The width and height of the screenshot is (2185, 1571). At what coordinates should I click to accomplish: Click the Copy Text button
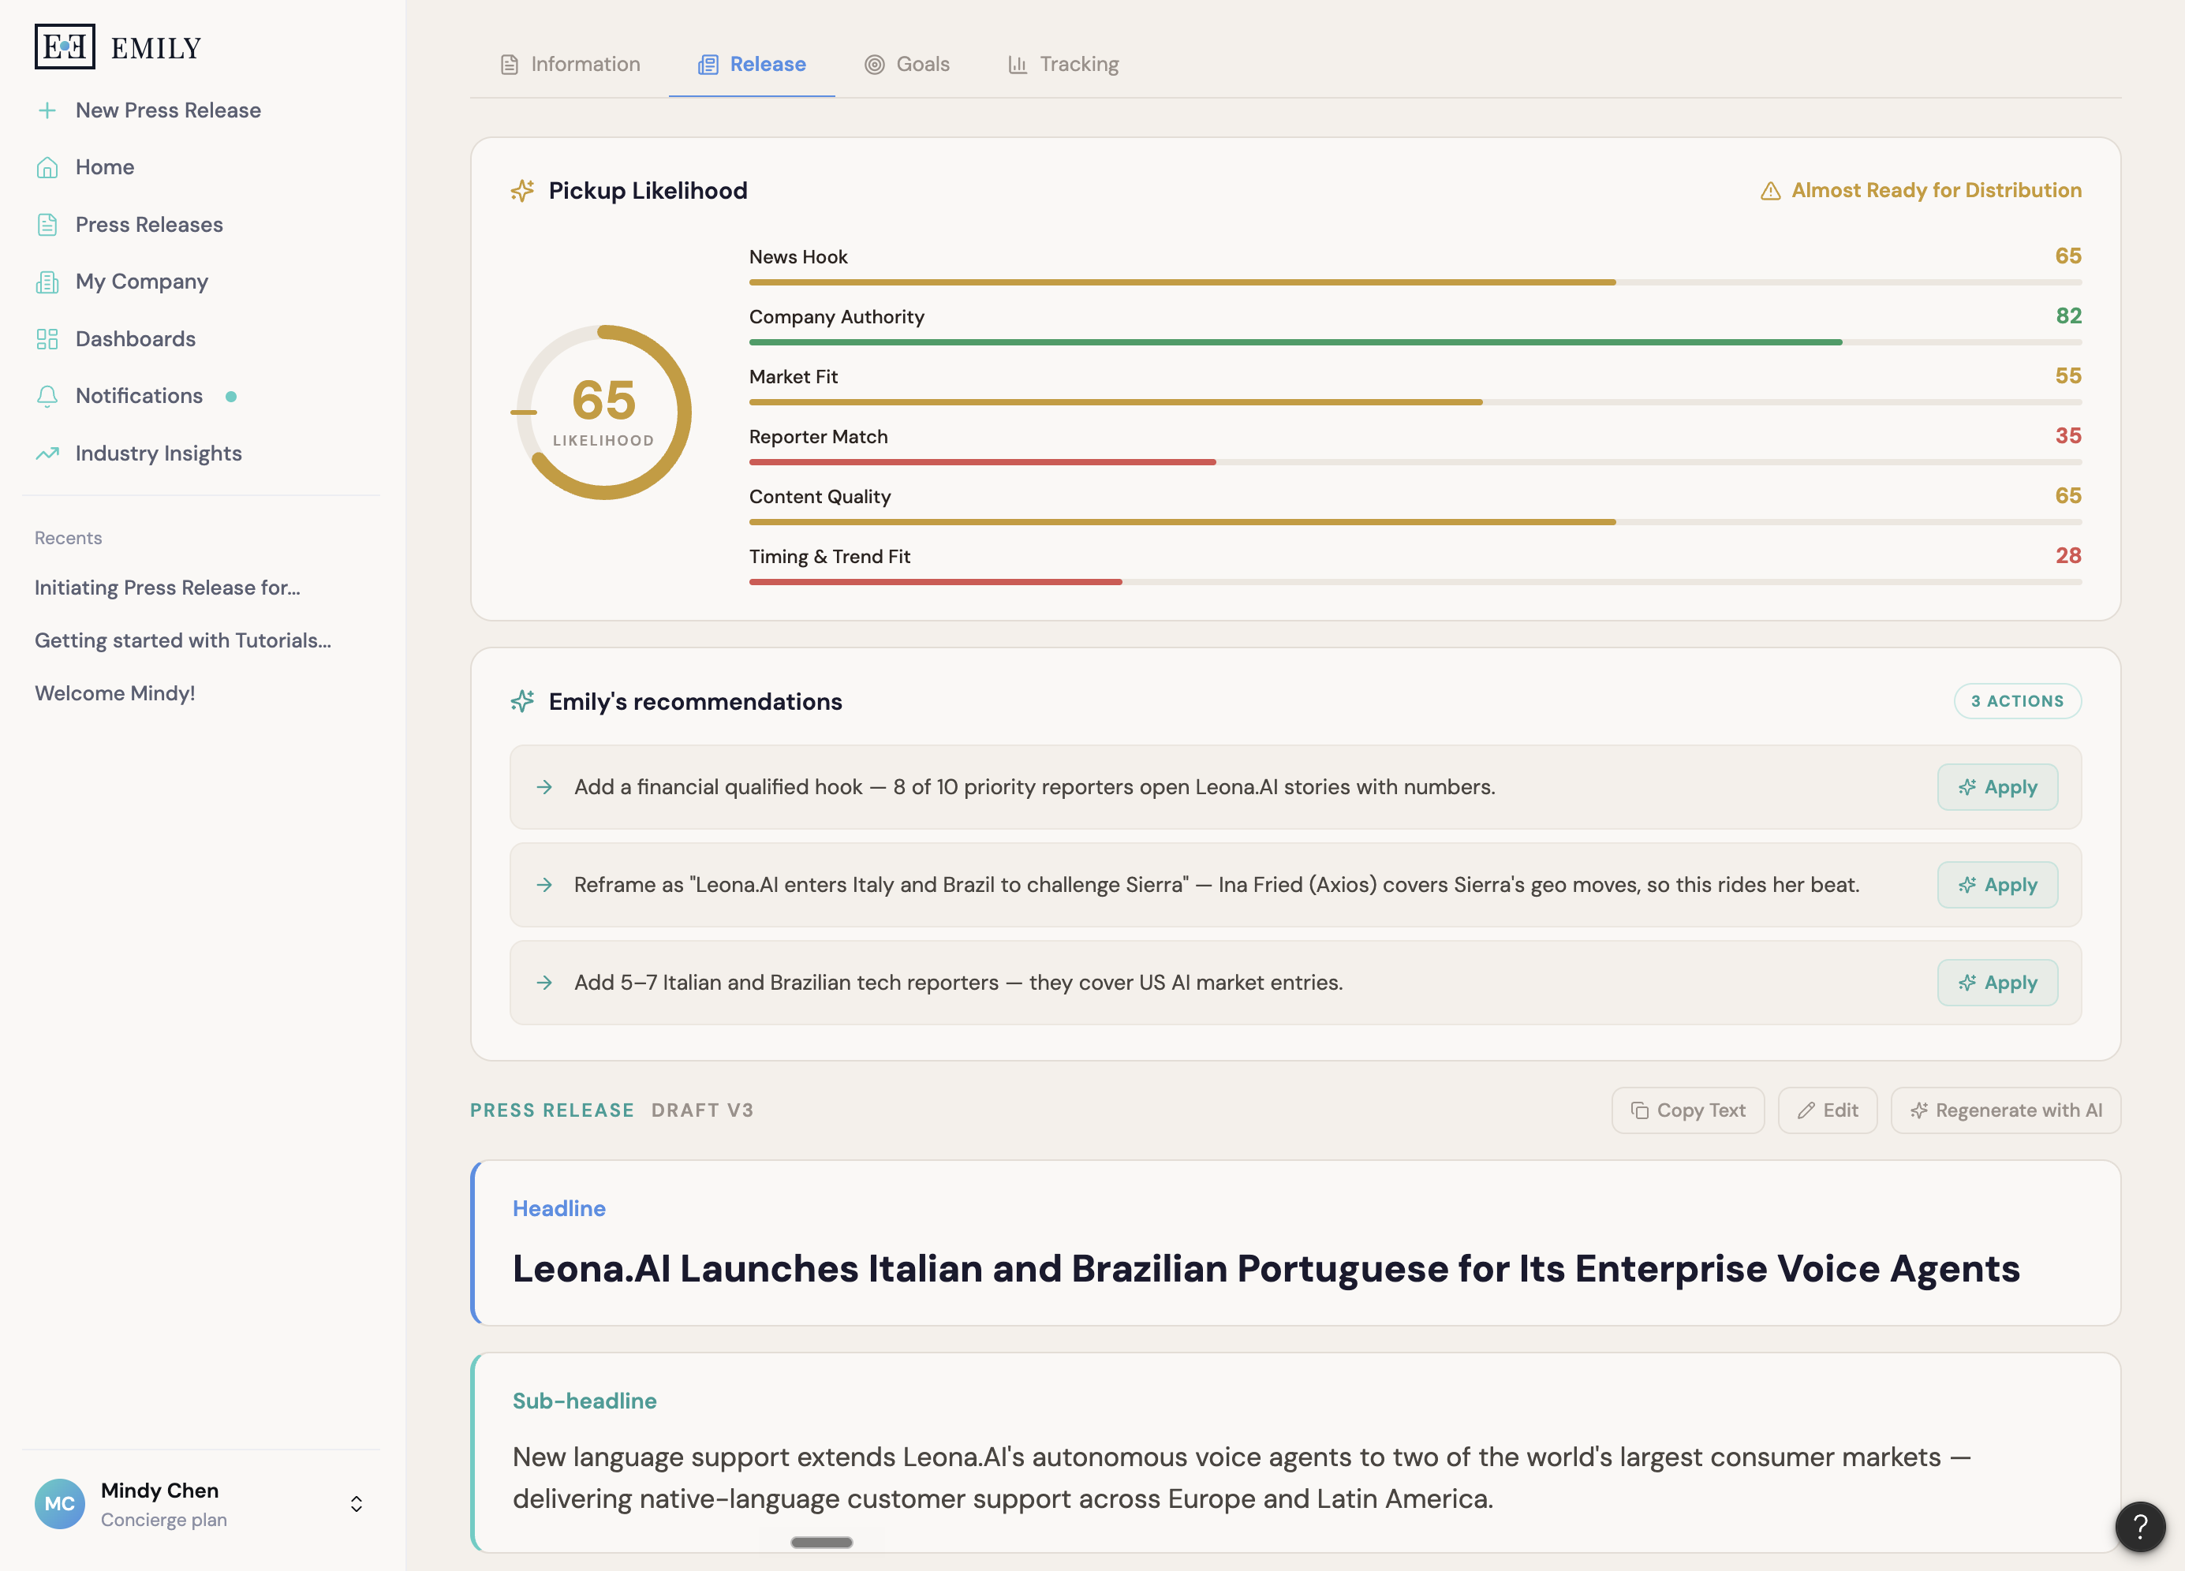point(1688,1110)
